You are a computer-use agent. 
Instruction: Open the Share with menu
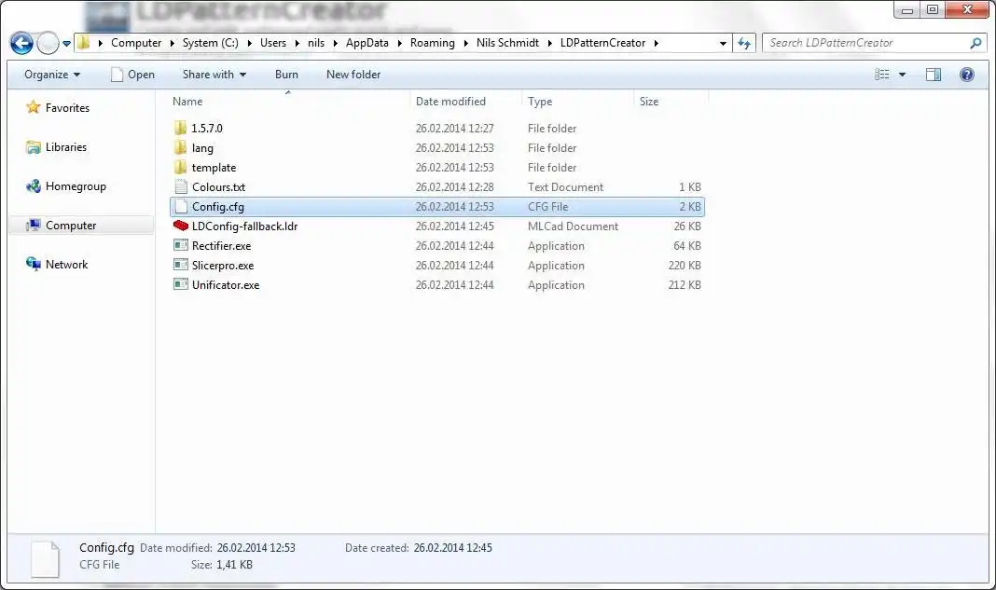pyautogui.click(x=214, y=75)
